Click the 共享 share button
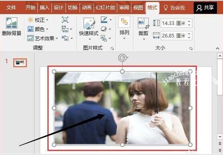The width and height of the screenshot is (223, 155). point(205,8)
